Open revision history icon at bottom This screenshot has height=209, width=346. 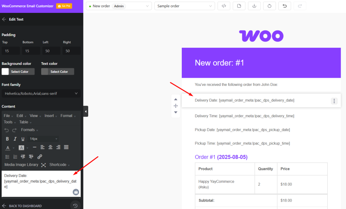tap(75, 205)
